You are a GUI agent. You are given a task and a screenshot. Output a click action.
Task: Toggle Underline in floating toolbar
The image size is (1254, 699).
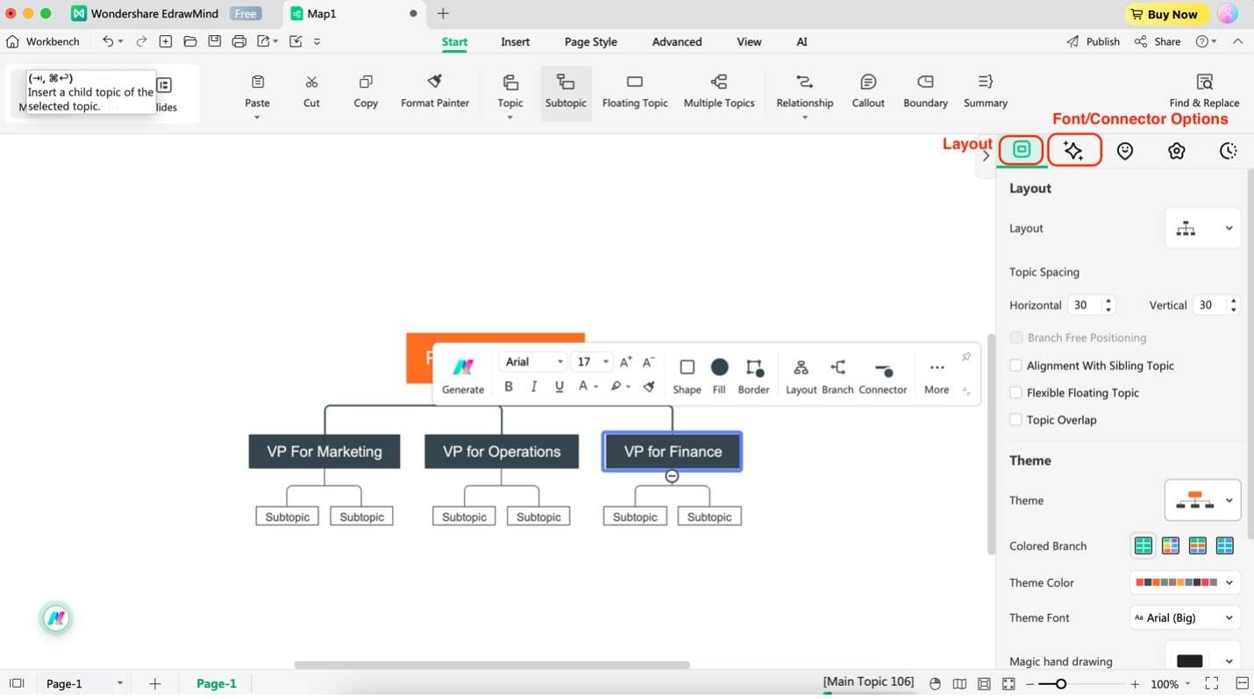(x=559, y=387)
